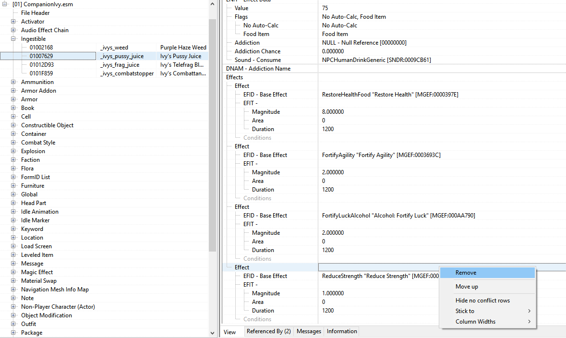This screenshot has height=338, width=566.
Task: Expand the Magic Effect node
Action: click(13, 272)
